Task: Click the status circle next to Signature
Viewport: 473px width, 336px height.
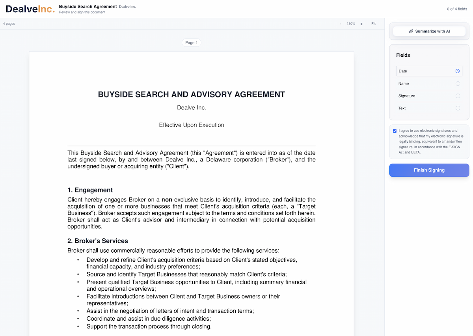Action: point(458,96)
